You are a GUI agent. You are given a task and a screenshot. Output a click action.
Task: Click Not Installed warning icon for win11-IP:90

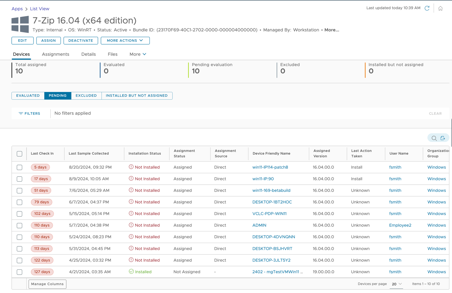click(x=131, y=179)
